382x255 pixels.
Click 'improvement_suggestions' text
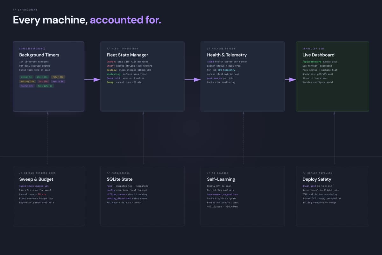[x=223, y=194]
